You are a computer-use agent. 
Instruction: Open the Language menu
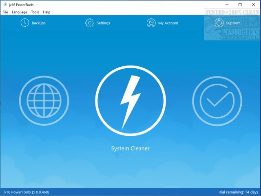[x=20, y=12]
